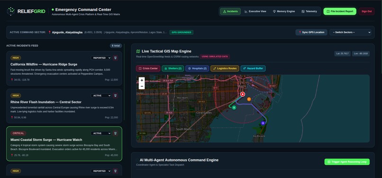Click Trigger Agent Reasoning Loop button
Viewport: 382px width, 178px height.
347,162
